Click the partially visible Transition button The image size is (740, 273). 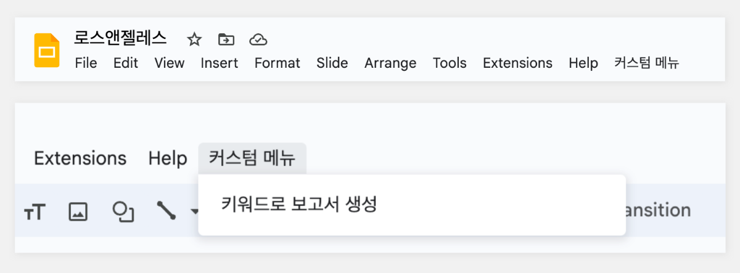pyautogui.click(x=659, y=210)
